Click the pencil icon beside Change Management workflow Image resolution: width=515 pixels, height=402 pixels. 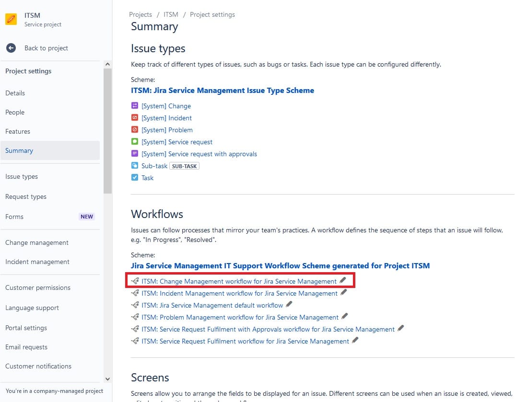342,281
